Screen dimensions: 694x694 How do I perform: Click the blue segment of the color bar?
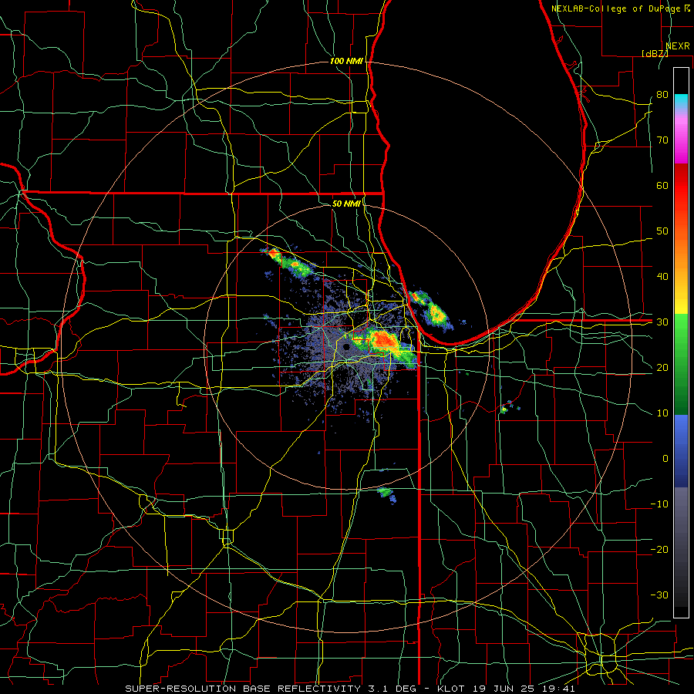click(x=681, y=450)
